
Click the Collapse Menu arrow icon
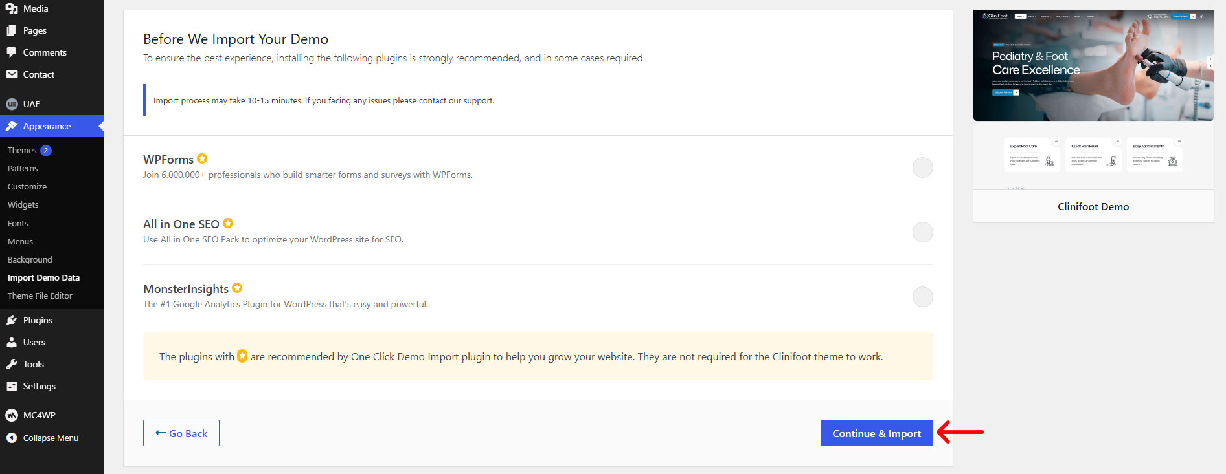[12, 438]
